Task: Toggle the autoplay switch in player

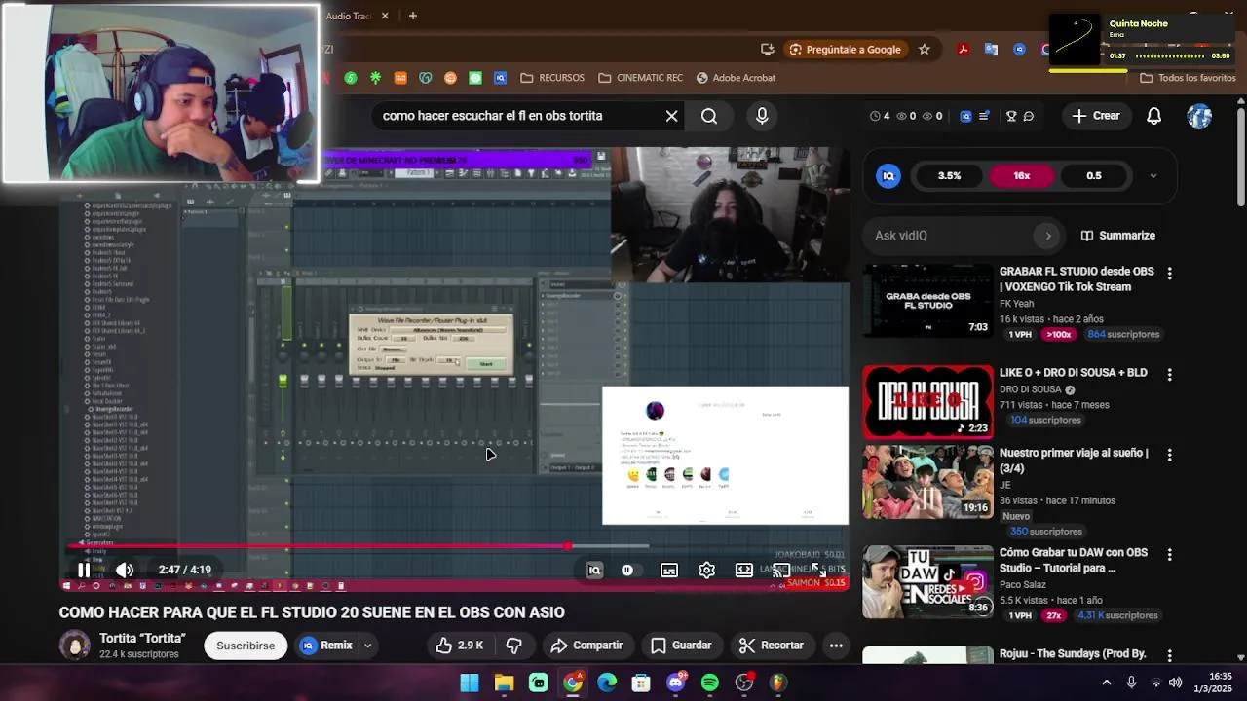Action: 627,571
